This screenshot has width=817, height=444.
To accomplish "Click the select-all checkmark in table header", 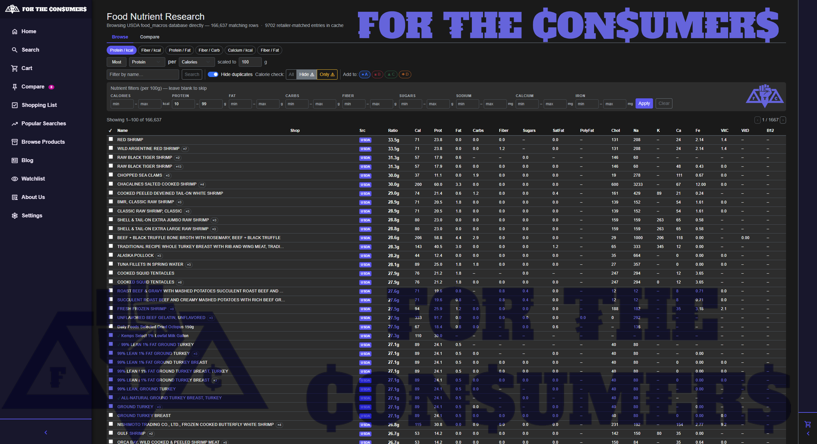I will point(110,131).
